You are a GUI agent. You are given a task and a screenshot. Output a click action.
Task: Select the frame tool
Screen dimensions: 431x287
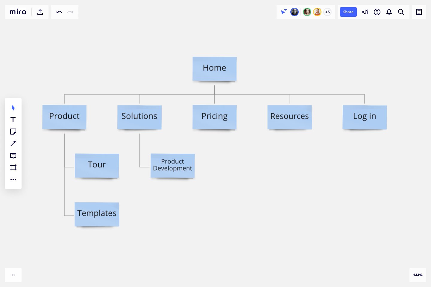13,167
